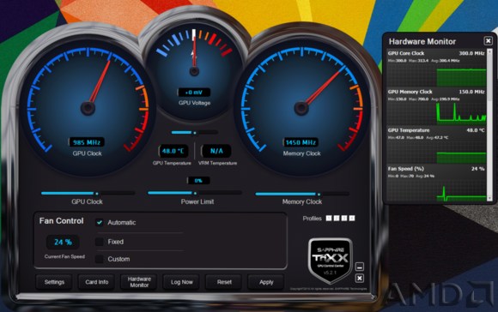The image size is (498, 312).
Task: Click the Log Now button
Action: click(182, 282)
